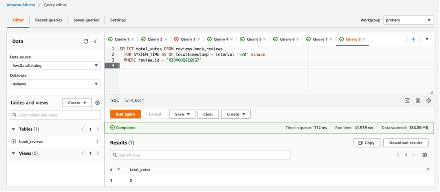Open the Workgroup dropdown
The image size is (440, 192).
[408, 20]
